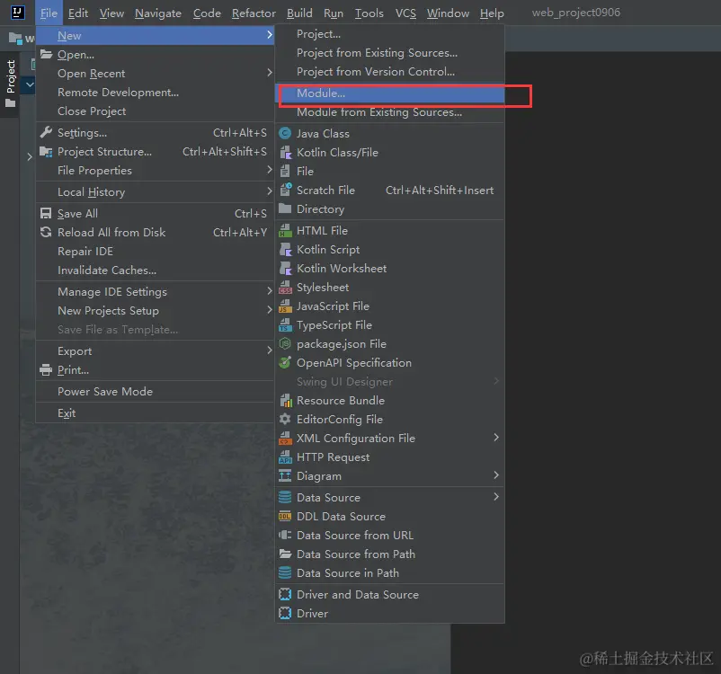Expand the Local History submenu arrow
721x674 pixels.
(x=270, y=191)
